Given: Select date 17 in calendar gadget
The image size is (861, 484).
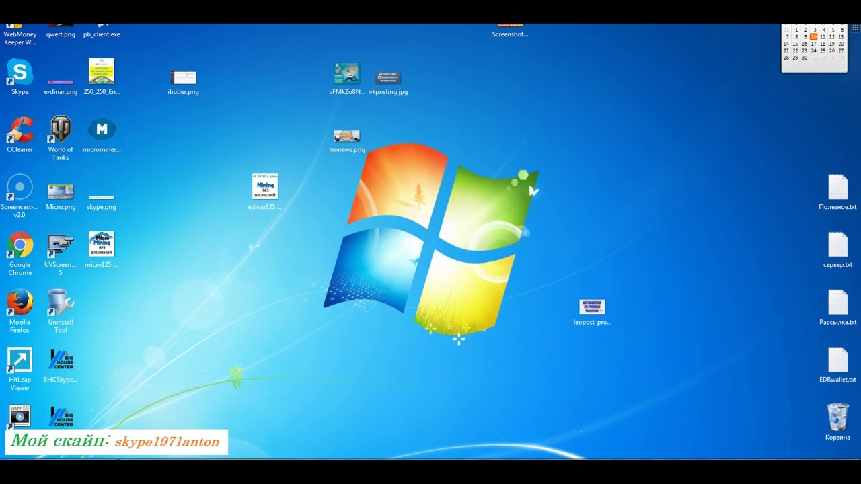Looking at the screenshot, I should coord(813,44).
